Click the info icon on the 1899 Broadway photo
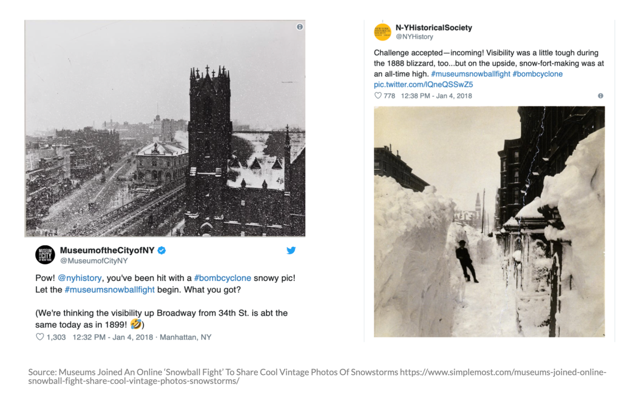 point(299,27)
